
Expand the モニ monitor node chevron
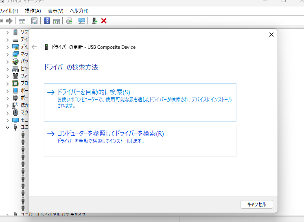7,120
